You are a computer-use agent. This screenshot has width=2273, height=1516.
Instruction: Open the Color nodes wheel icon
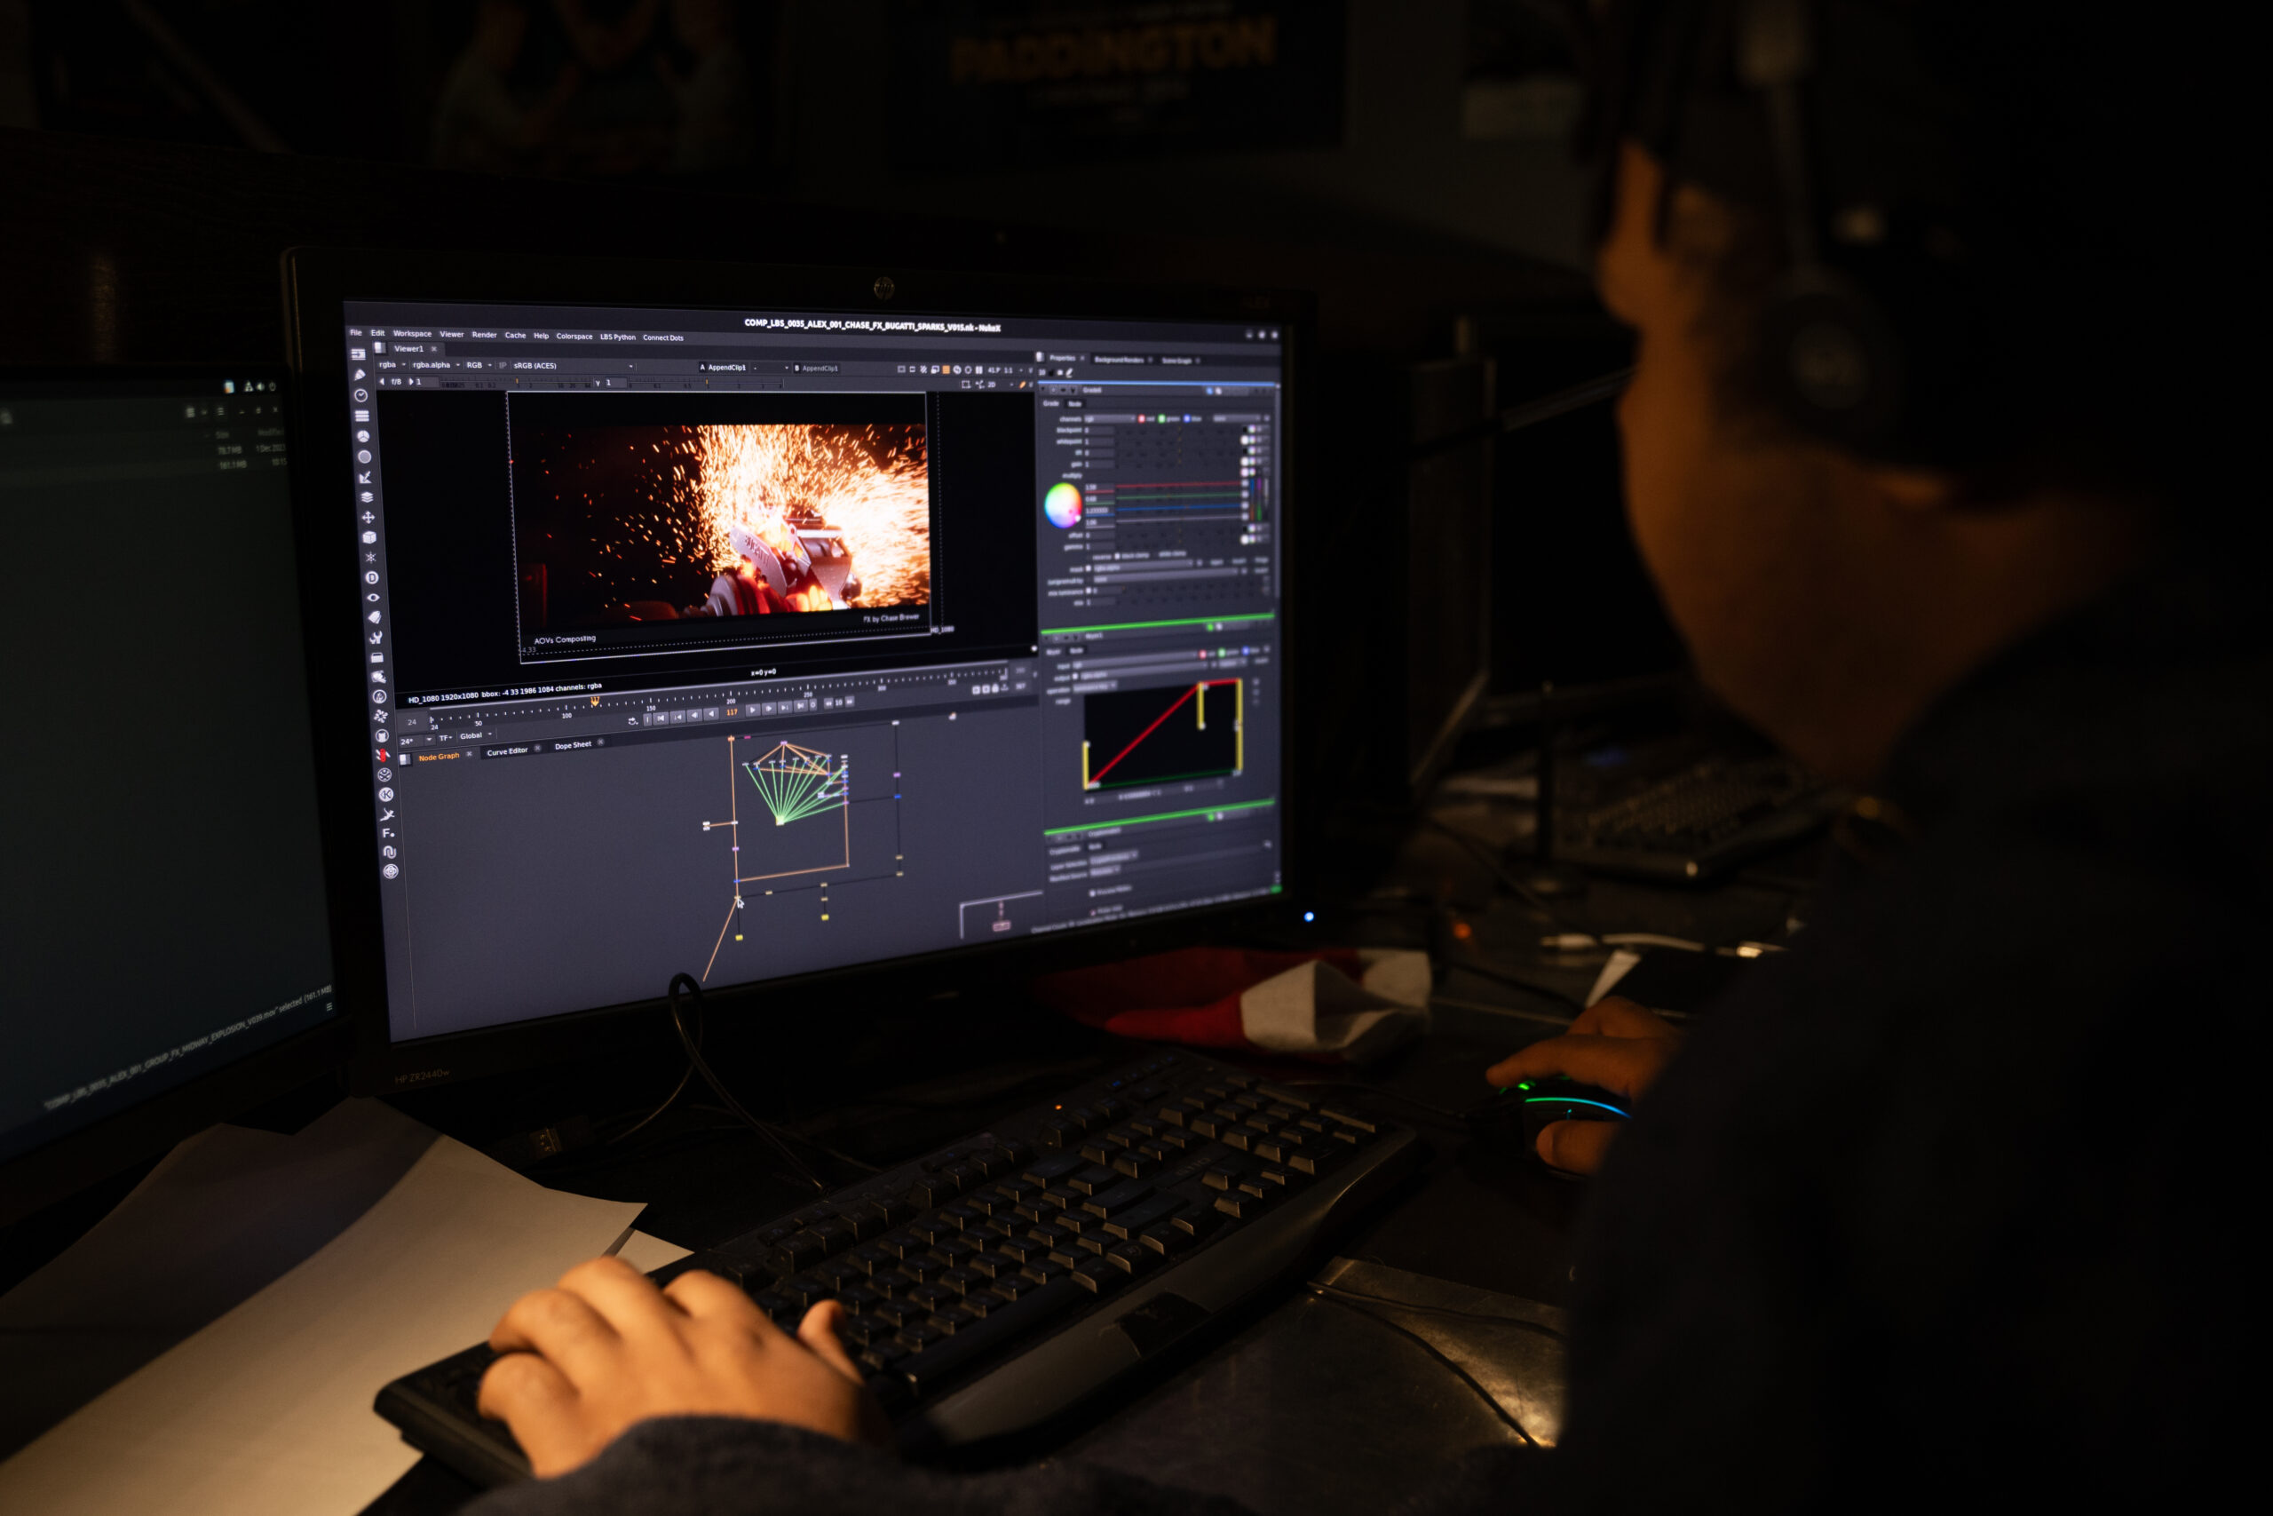363,436
